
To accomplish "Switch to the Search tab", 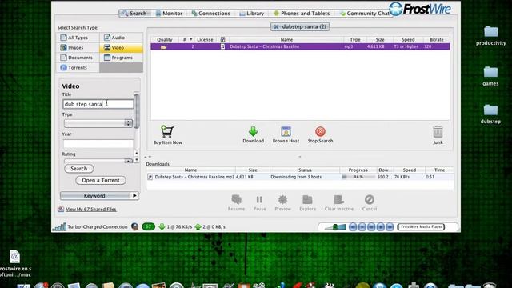I will click(134, 14).
